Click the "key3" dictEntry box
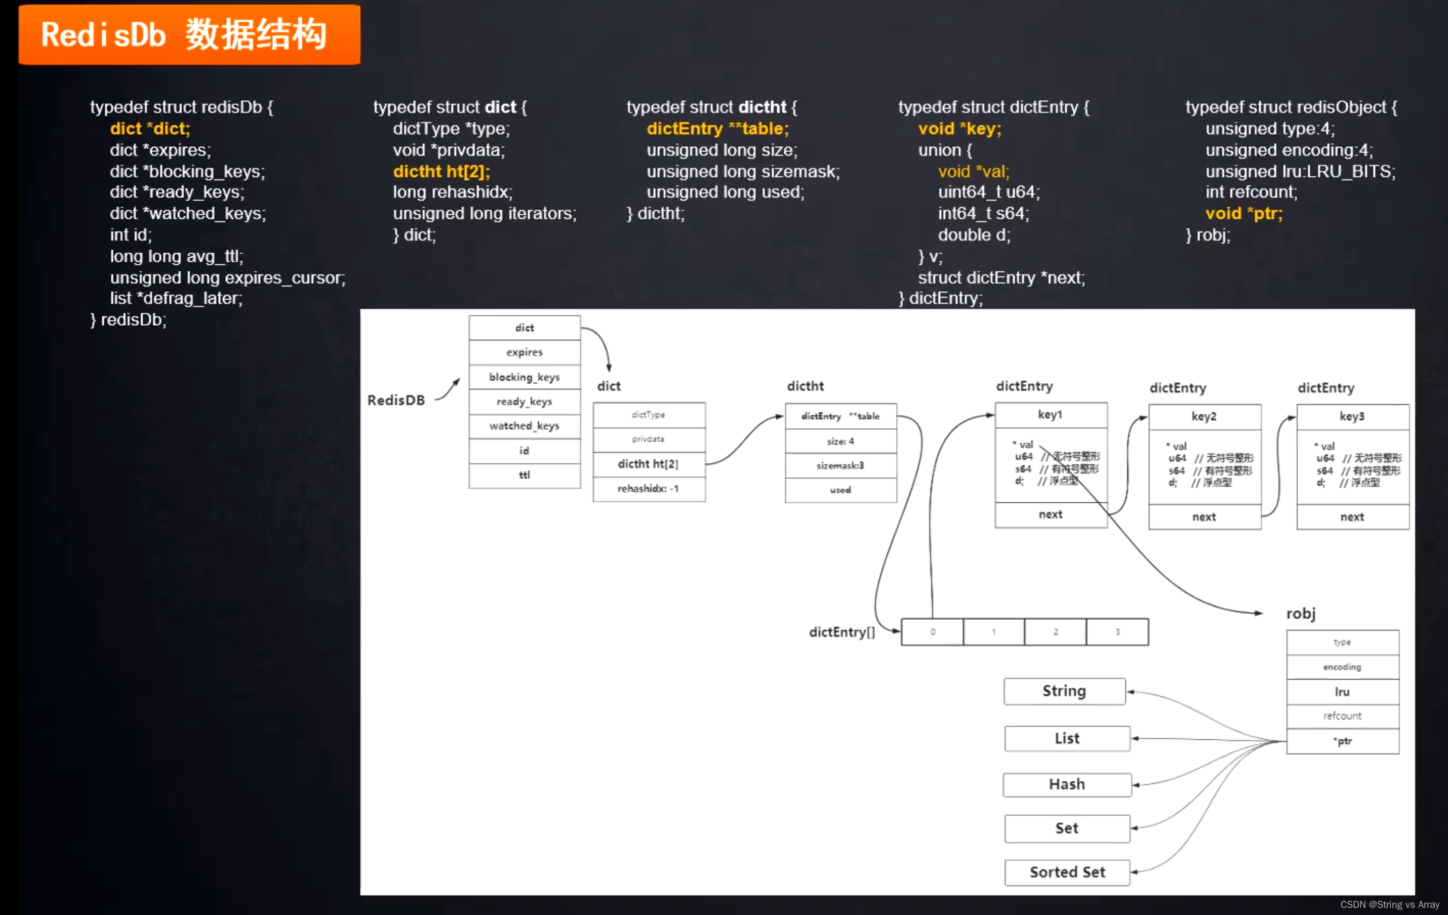This screenshot has height=915, width=1448. tap(1352, 417)
